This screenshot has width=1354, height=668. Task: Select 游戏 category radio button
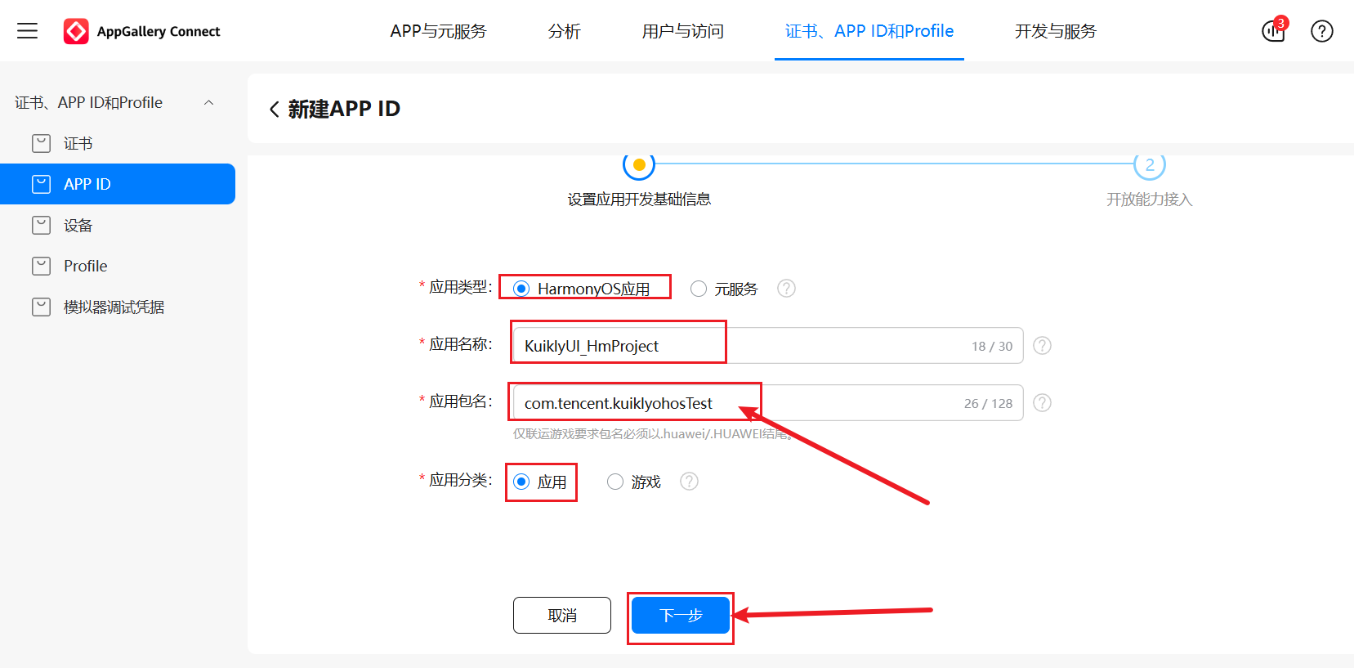click(615, 482)
